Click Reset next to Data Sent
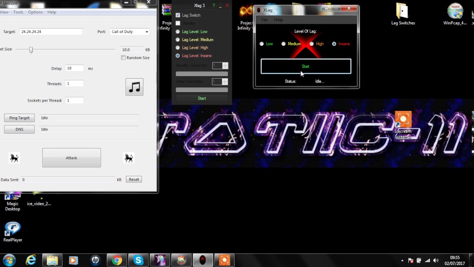This screenshot has width=474, height=267. [x=134, y=179]
